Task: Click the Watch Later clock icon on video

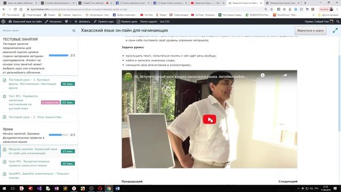Action: [263, 75]
